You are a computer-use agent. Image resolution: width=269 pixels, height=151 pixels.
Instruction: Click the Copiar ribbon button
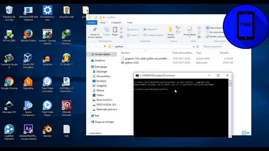pyautogui.click(x=106, y=31)
